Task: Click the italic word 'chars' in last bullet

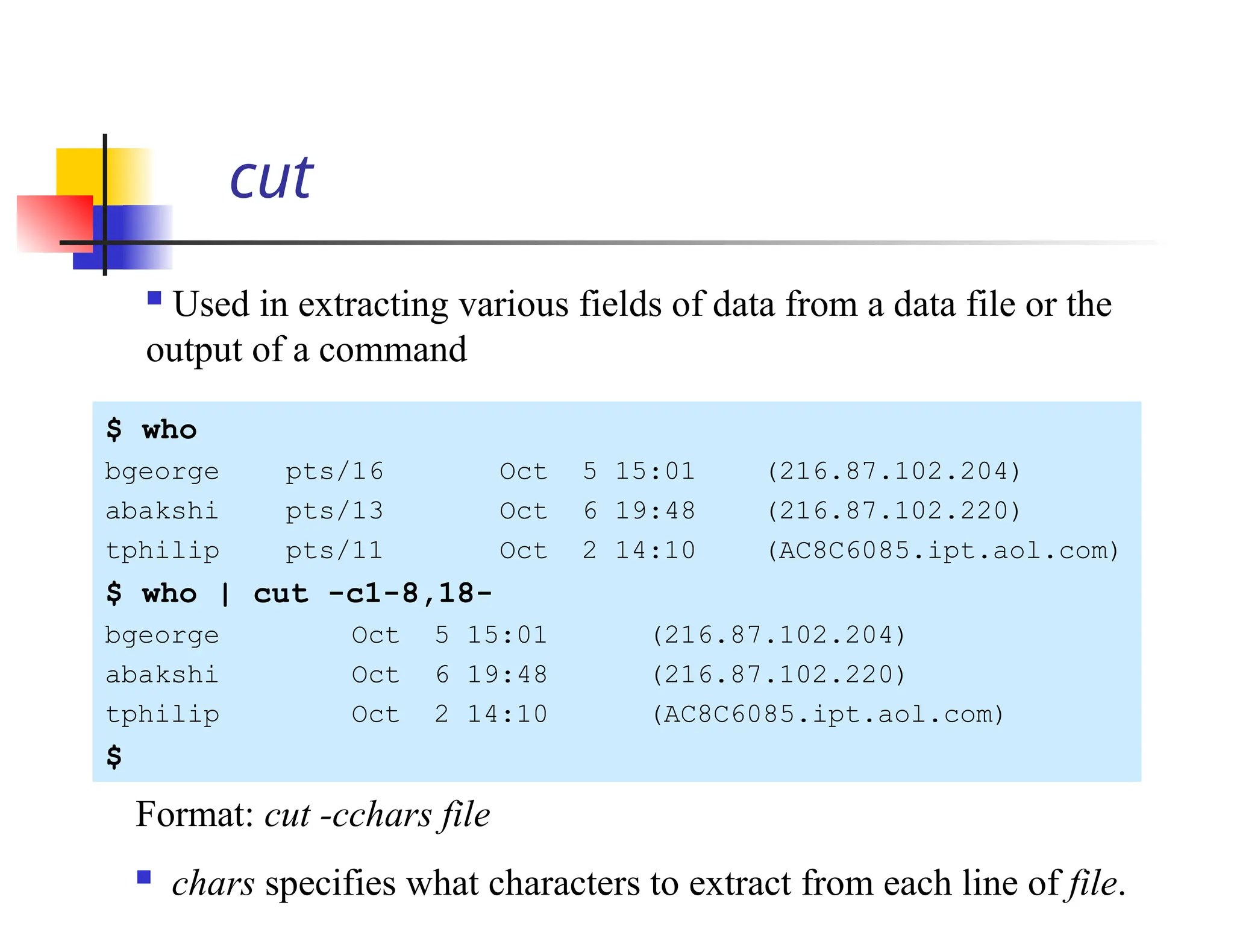Action: coord(213,884)
